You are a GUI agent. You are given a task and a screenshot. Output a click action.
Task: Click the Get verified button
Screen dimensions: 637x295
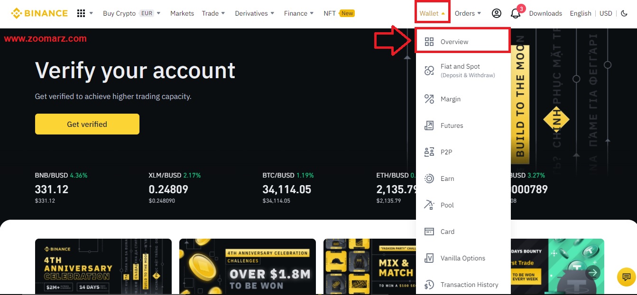pos(87,124)
